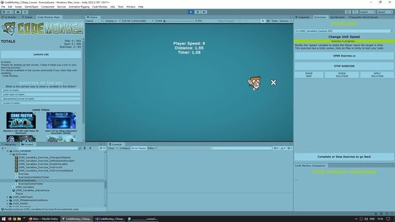Toggle Play Focused dropdown in Game view
Image resolution: width=395 pixels, height=222 pixels.
(229, 21)
